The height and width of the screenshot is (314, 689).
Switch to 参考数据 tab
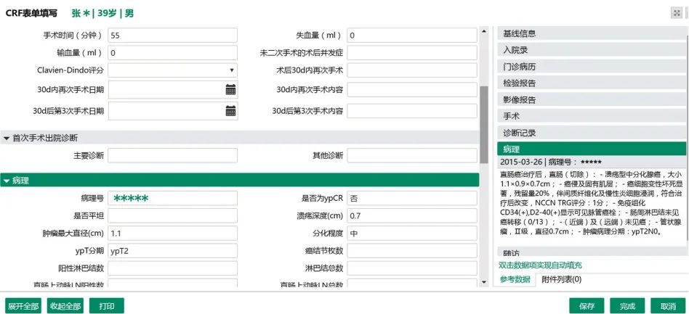point(515,279)
